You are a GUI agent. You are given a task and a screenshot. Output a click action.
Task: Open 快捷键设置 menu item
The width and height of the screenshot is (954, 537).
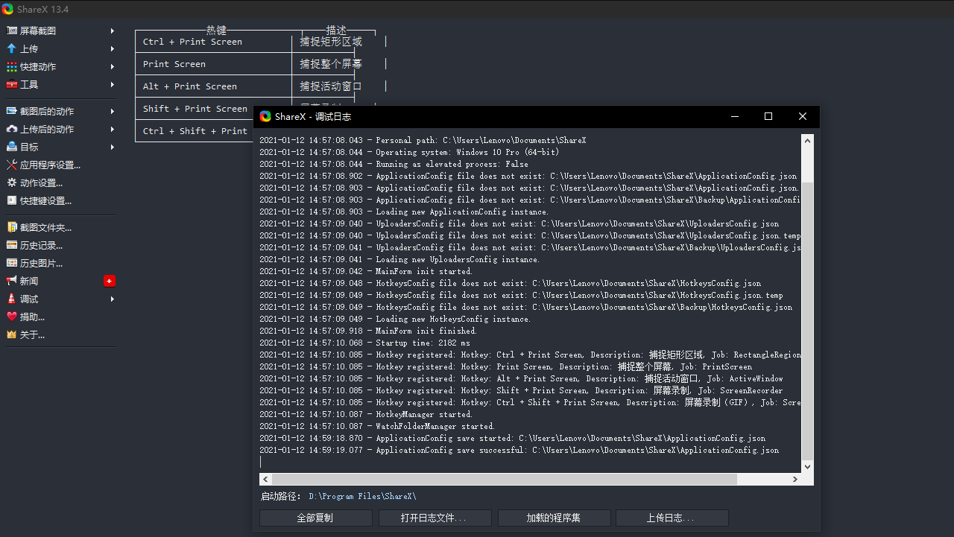pyautogui.click(x=45, y=200)
